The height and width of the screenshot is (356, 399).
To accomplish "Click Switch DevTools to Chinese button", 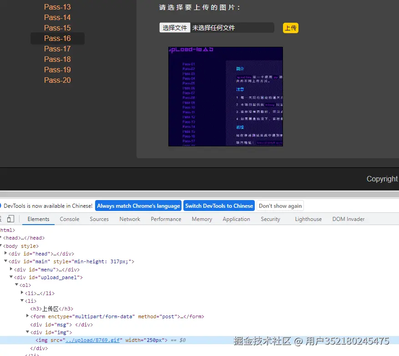I will 219,206.
